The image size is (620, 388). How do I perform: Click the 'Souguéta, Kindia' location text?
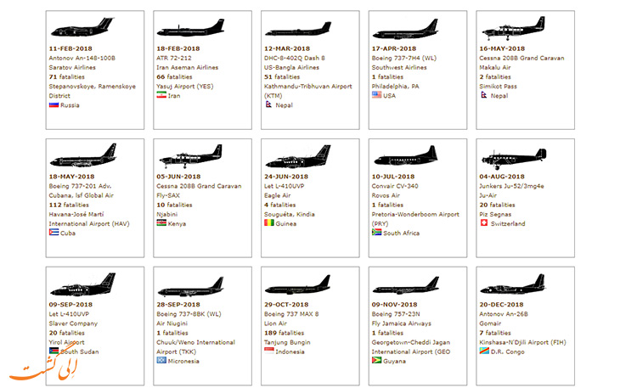point(290,215)
